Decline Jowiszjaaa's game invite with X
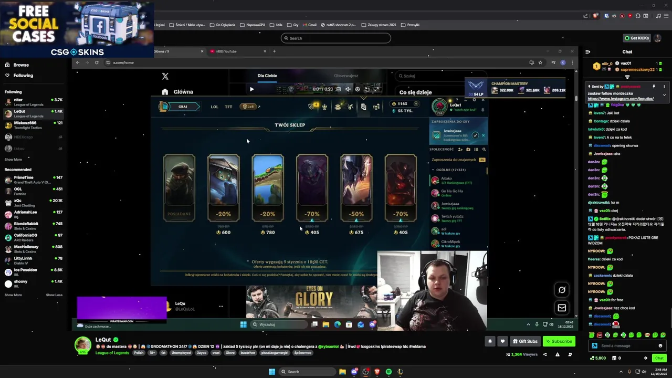 click(x=483, y=135)
